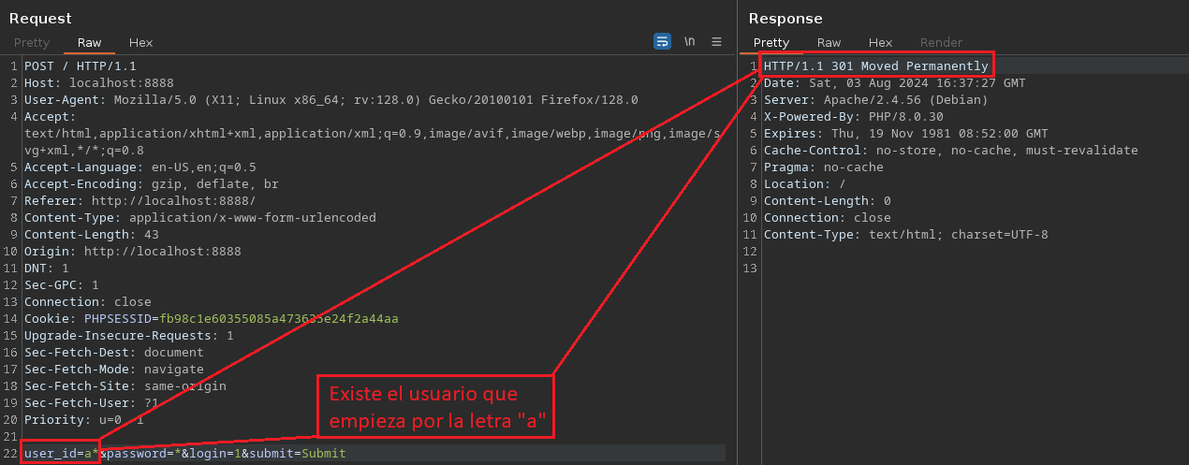
Task: Switch to Response Pretty tab
Action: click(771, 43)
